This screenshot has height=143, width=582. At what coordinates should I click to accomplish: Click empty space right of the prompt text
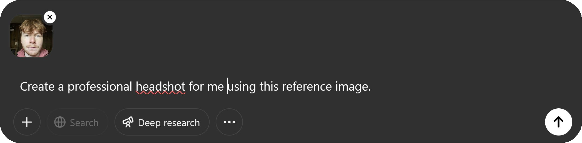pos(459,87)
